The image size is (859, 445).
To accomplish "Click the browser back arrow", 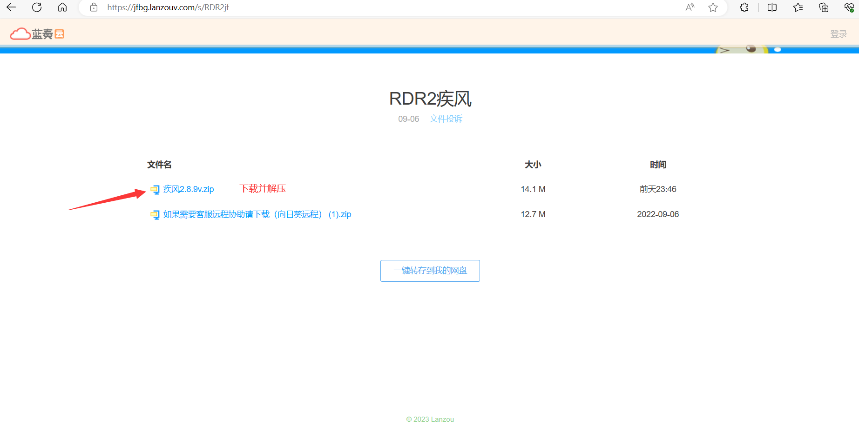I will pos(11,7).
